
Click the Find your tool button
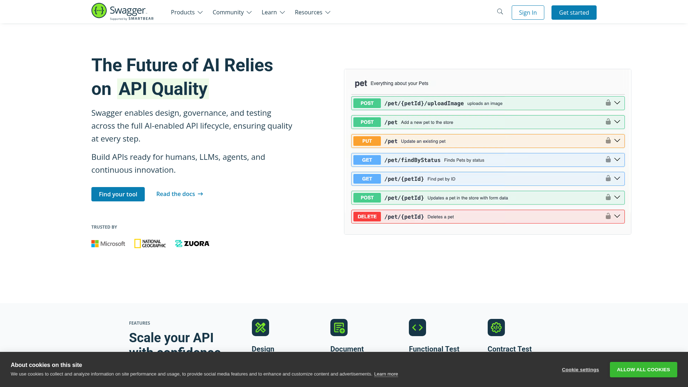[118, 194]
